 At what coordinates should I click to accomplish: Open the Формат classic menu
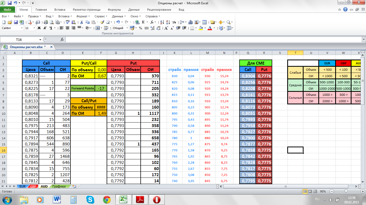click(x=83, y=16)
